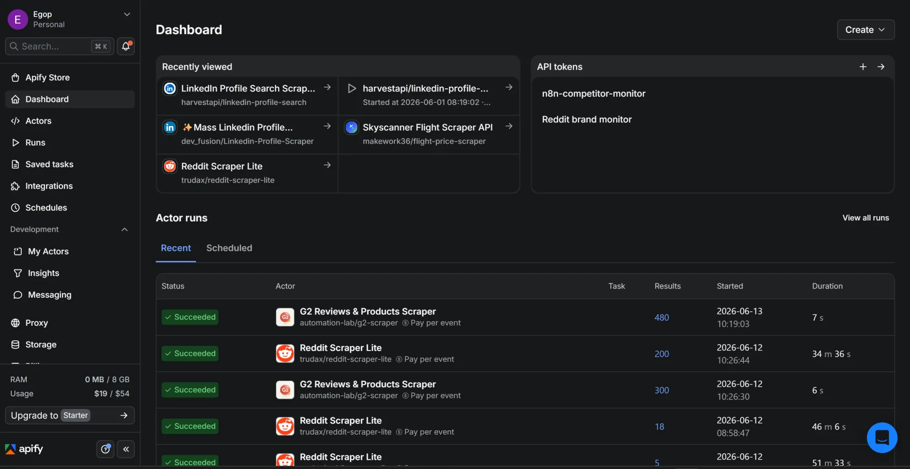Viewport: 910px width, 469px height.
Task: Collapse the Development section chevron
Action: pos(125,230)
